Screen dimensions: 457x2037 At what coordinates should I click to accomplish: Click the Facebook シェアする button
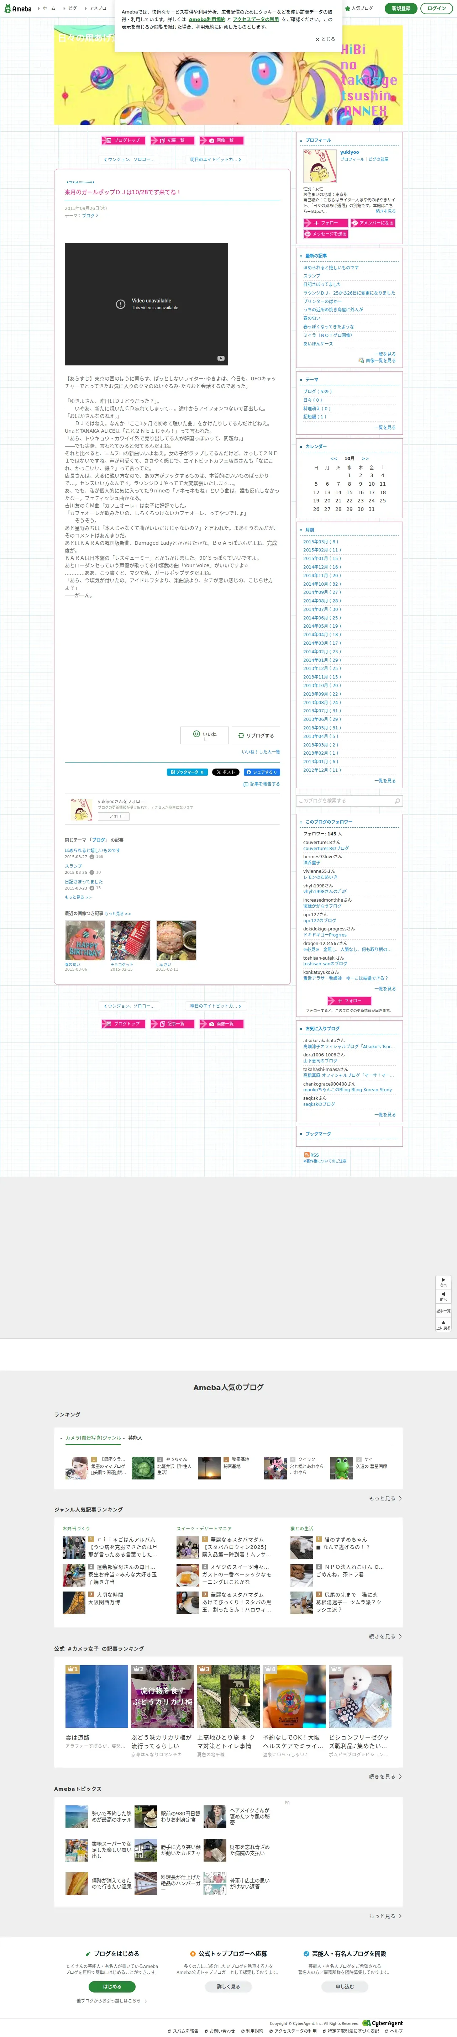261,772
